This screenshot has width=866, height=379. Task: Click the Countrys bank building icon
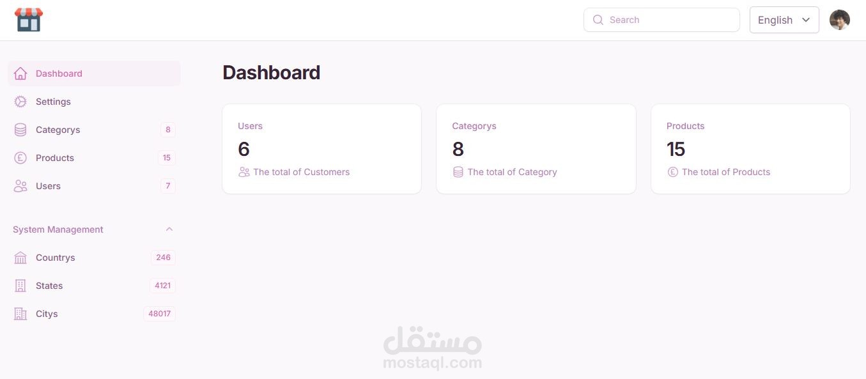pos(20,258)
